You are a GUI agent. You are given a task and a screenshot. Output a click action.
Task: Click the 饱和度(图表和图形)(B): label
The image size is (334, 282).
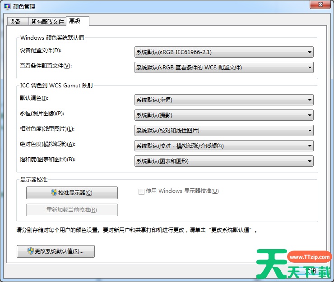click(x=47, y=159)
